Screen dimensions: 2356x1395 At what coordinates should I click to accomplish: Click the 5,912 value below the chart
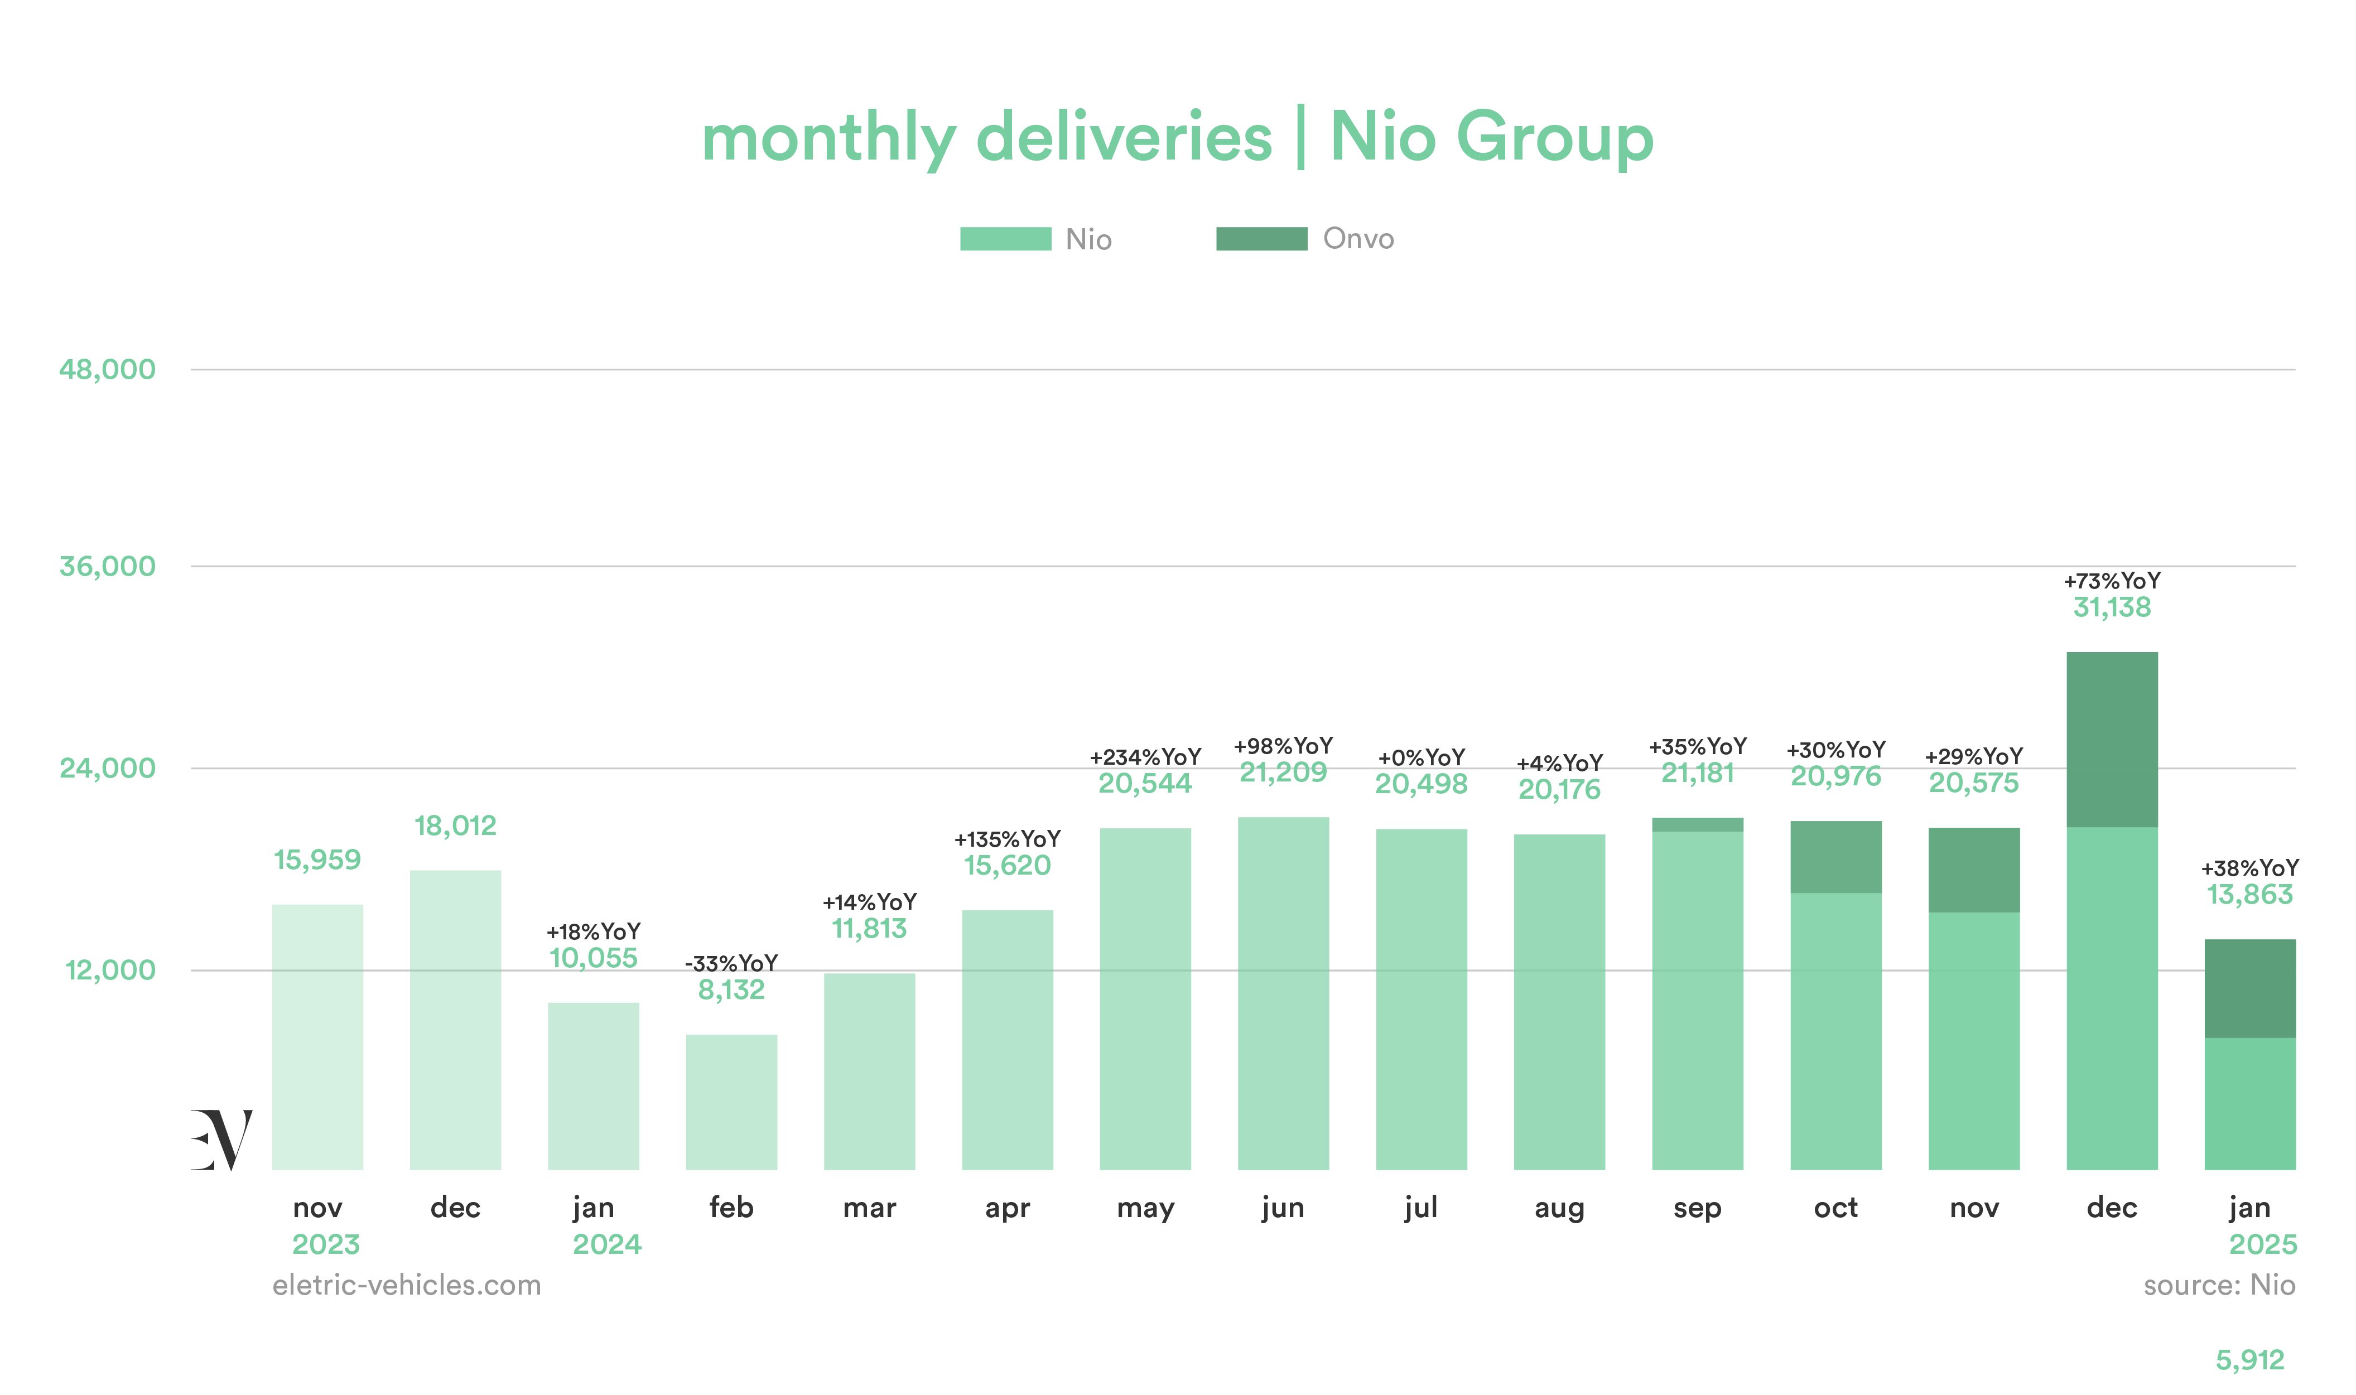(2251, 1360)
